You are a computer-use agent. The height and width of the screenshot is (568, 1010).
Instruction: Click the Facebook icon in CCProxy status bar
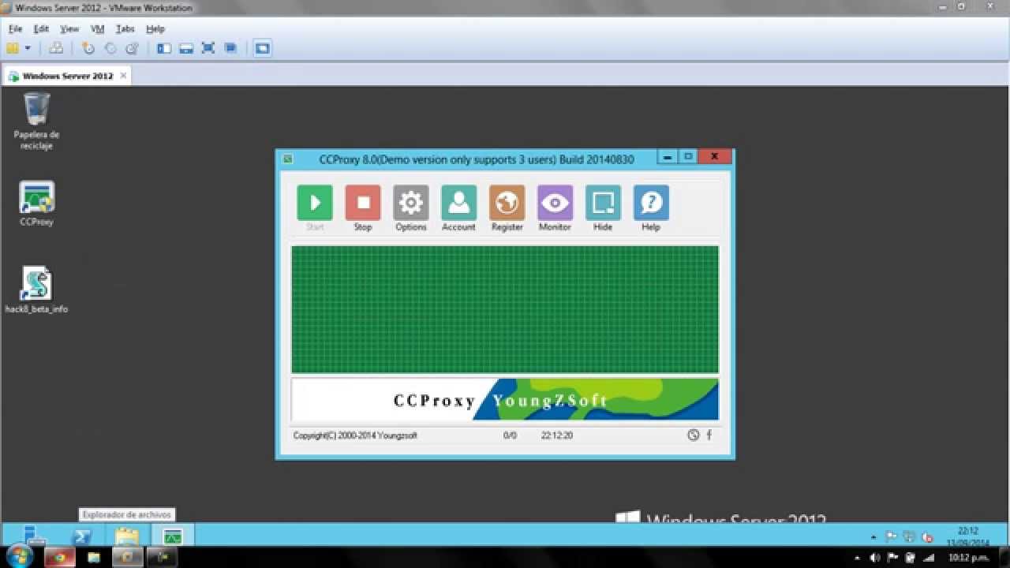(709, 435)
